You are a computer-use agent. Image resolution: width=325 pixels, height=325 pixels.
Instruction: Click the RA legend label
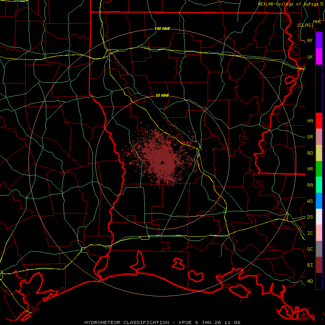(x=310, y=185)
